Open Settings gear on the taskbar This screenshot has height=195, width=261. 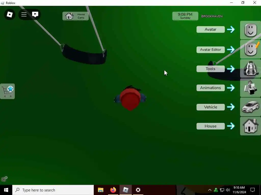tap(138, 190)
